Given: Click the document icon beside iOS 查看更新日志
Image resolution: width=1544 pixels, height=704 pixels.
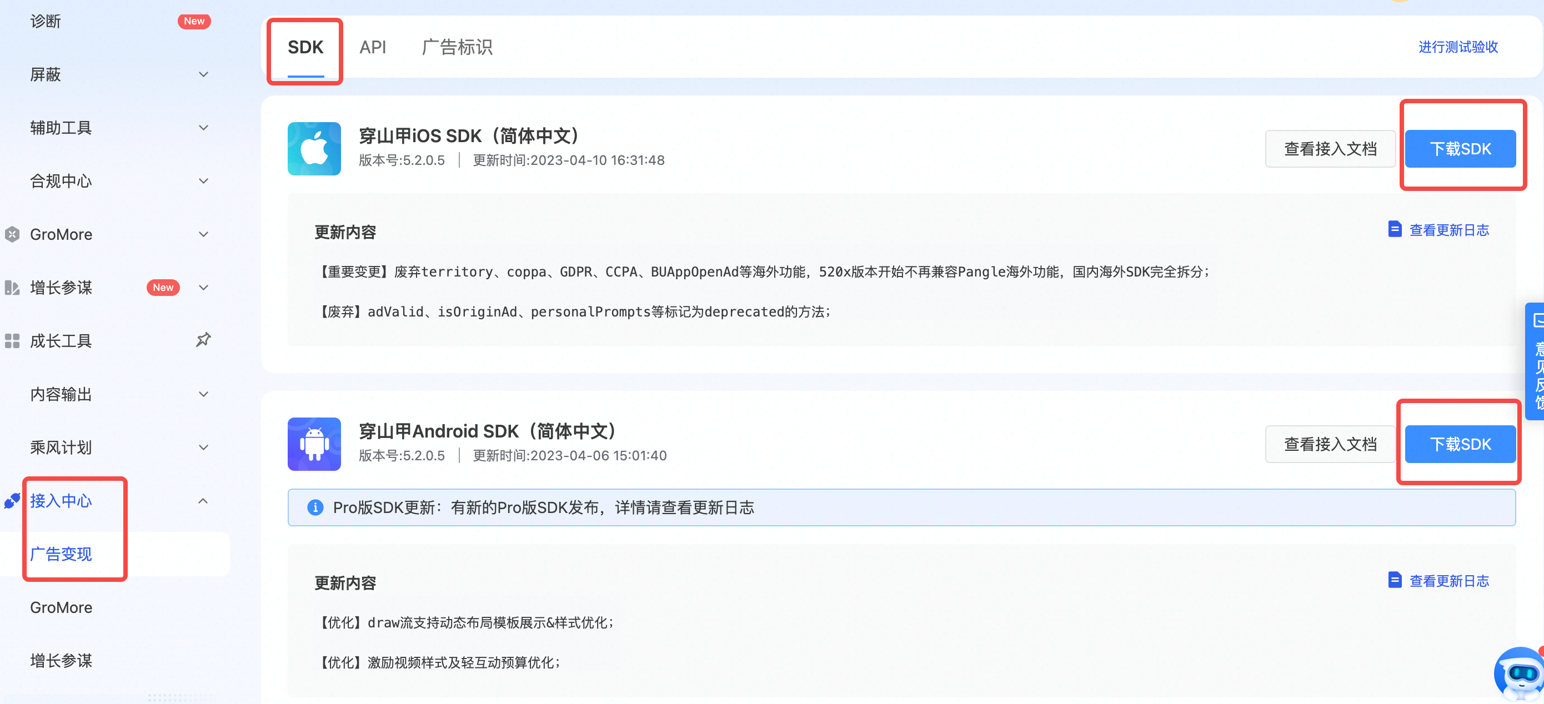Looking at the screenshot, I should (x=1395, y=229).
